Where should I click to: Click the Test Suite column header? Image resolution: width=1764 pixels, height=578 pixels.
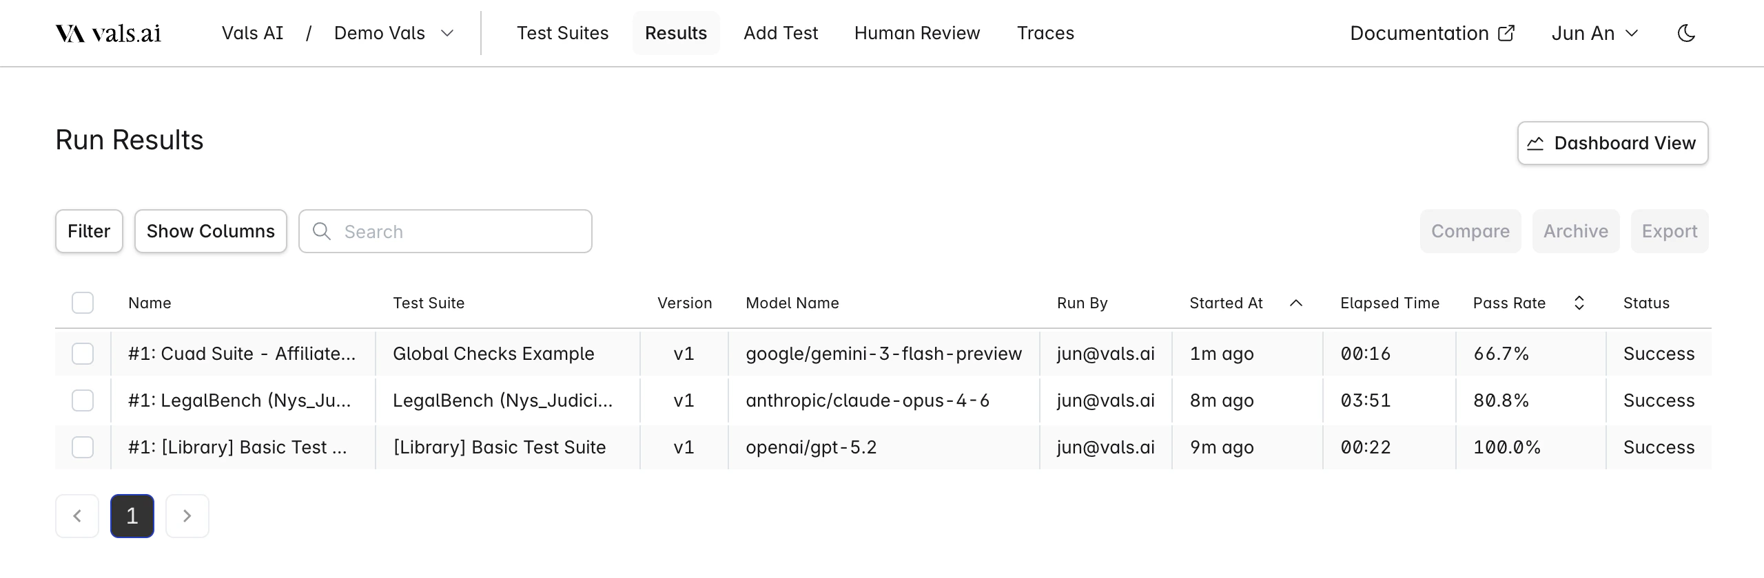429,303
